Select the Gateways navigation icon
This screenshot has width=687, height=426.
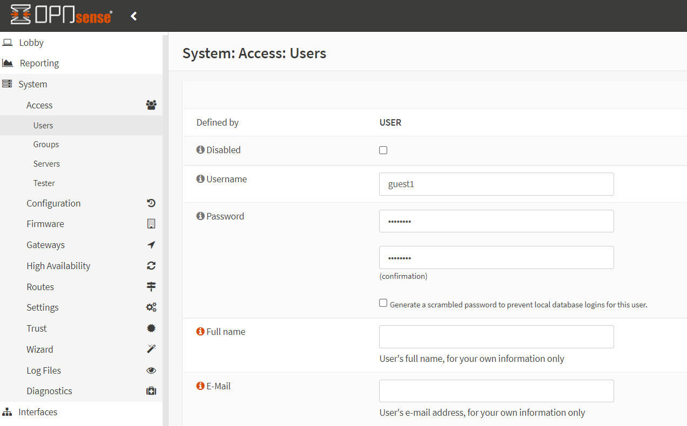151,244
